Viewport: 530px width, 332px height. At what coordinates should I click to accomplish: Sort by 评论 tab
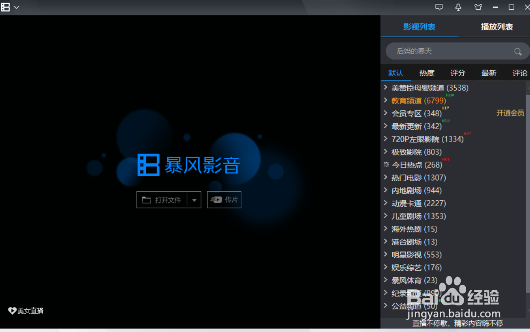pos(520,73)
